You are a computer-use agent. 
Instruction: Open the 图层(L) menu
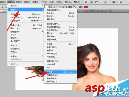coord(19,2)
